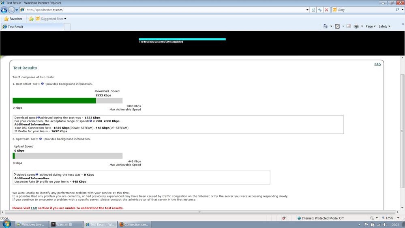Click the Internet Protected Mode Off status
This screenshot has height=228, width=405.
tap(321, 218)
